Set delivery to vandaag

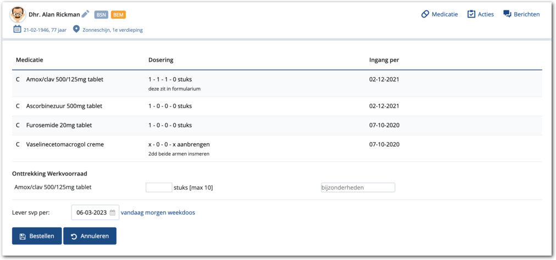[x=131, y=213]
